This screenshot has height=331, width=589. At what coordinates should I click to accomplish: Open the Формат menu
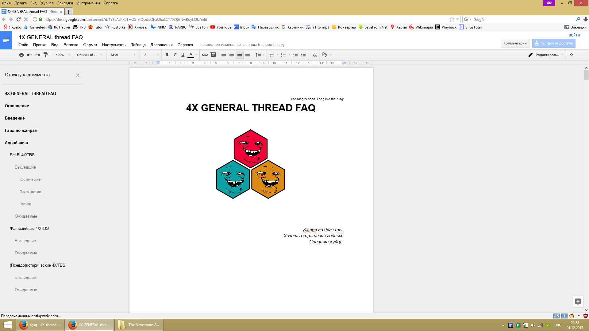(90, 45)
